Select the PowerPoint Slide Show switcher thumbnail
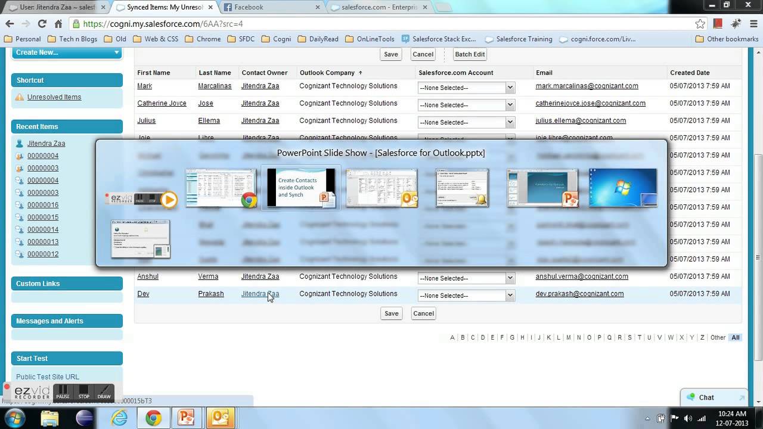Screen dimensions: 763x429 tap(302, 188)
